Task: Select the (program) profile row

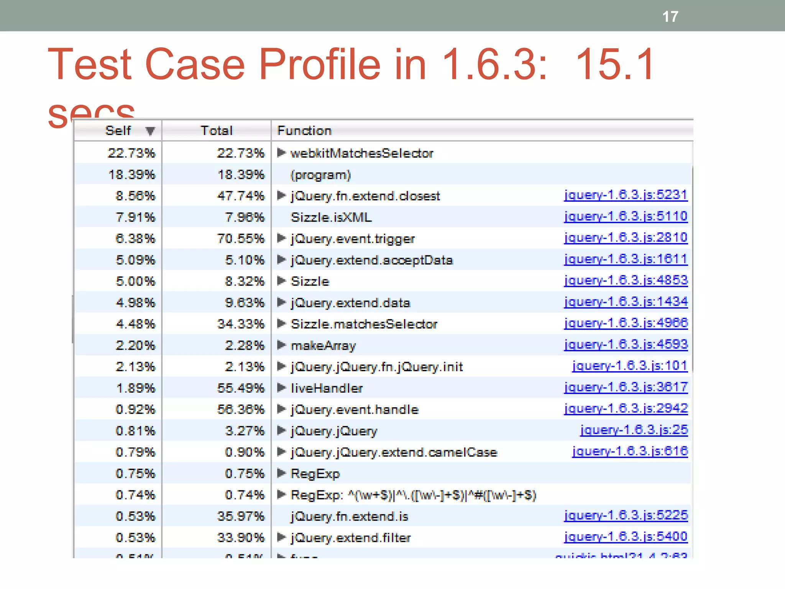Action: click(x=320, y=175)
